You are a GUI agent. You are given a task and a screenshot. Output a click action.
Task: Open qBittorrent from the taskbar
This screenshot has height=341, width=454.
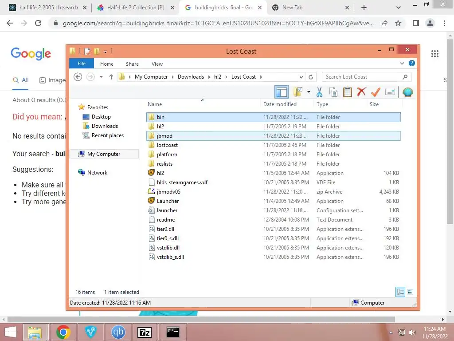pyautogui.click(x=118, y=332)
